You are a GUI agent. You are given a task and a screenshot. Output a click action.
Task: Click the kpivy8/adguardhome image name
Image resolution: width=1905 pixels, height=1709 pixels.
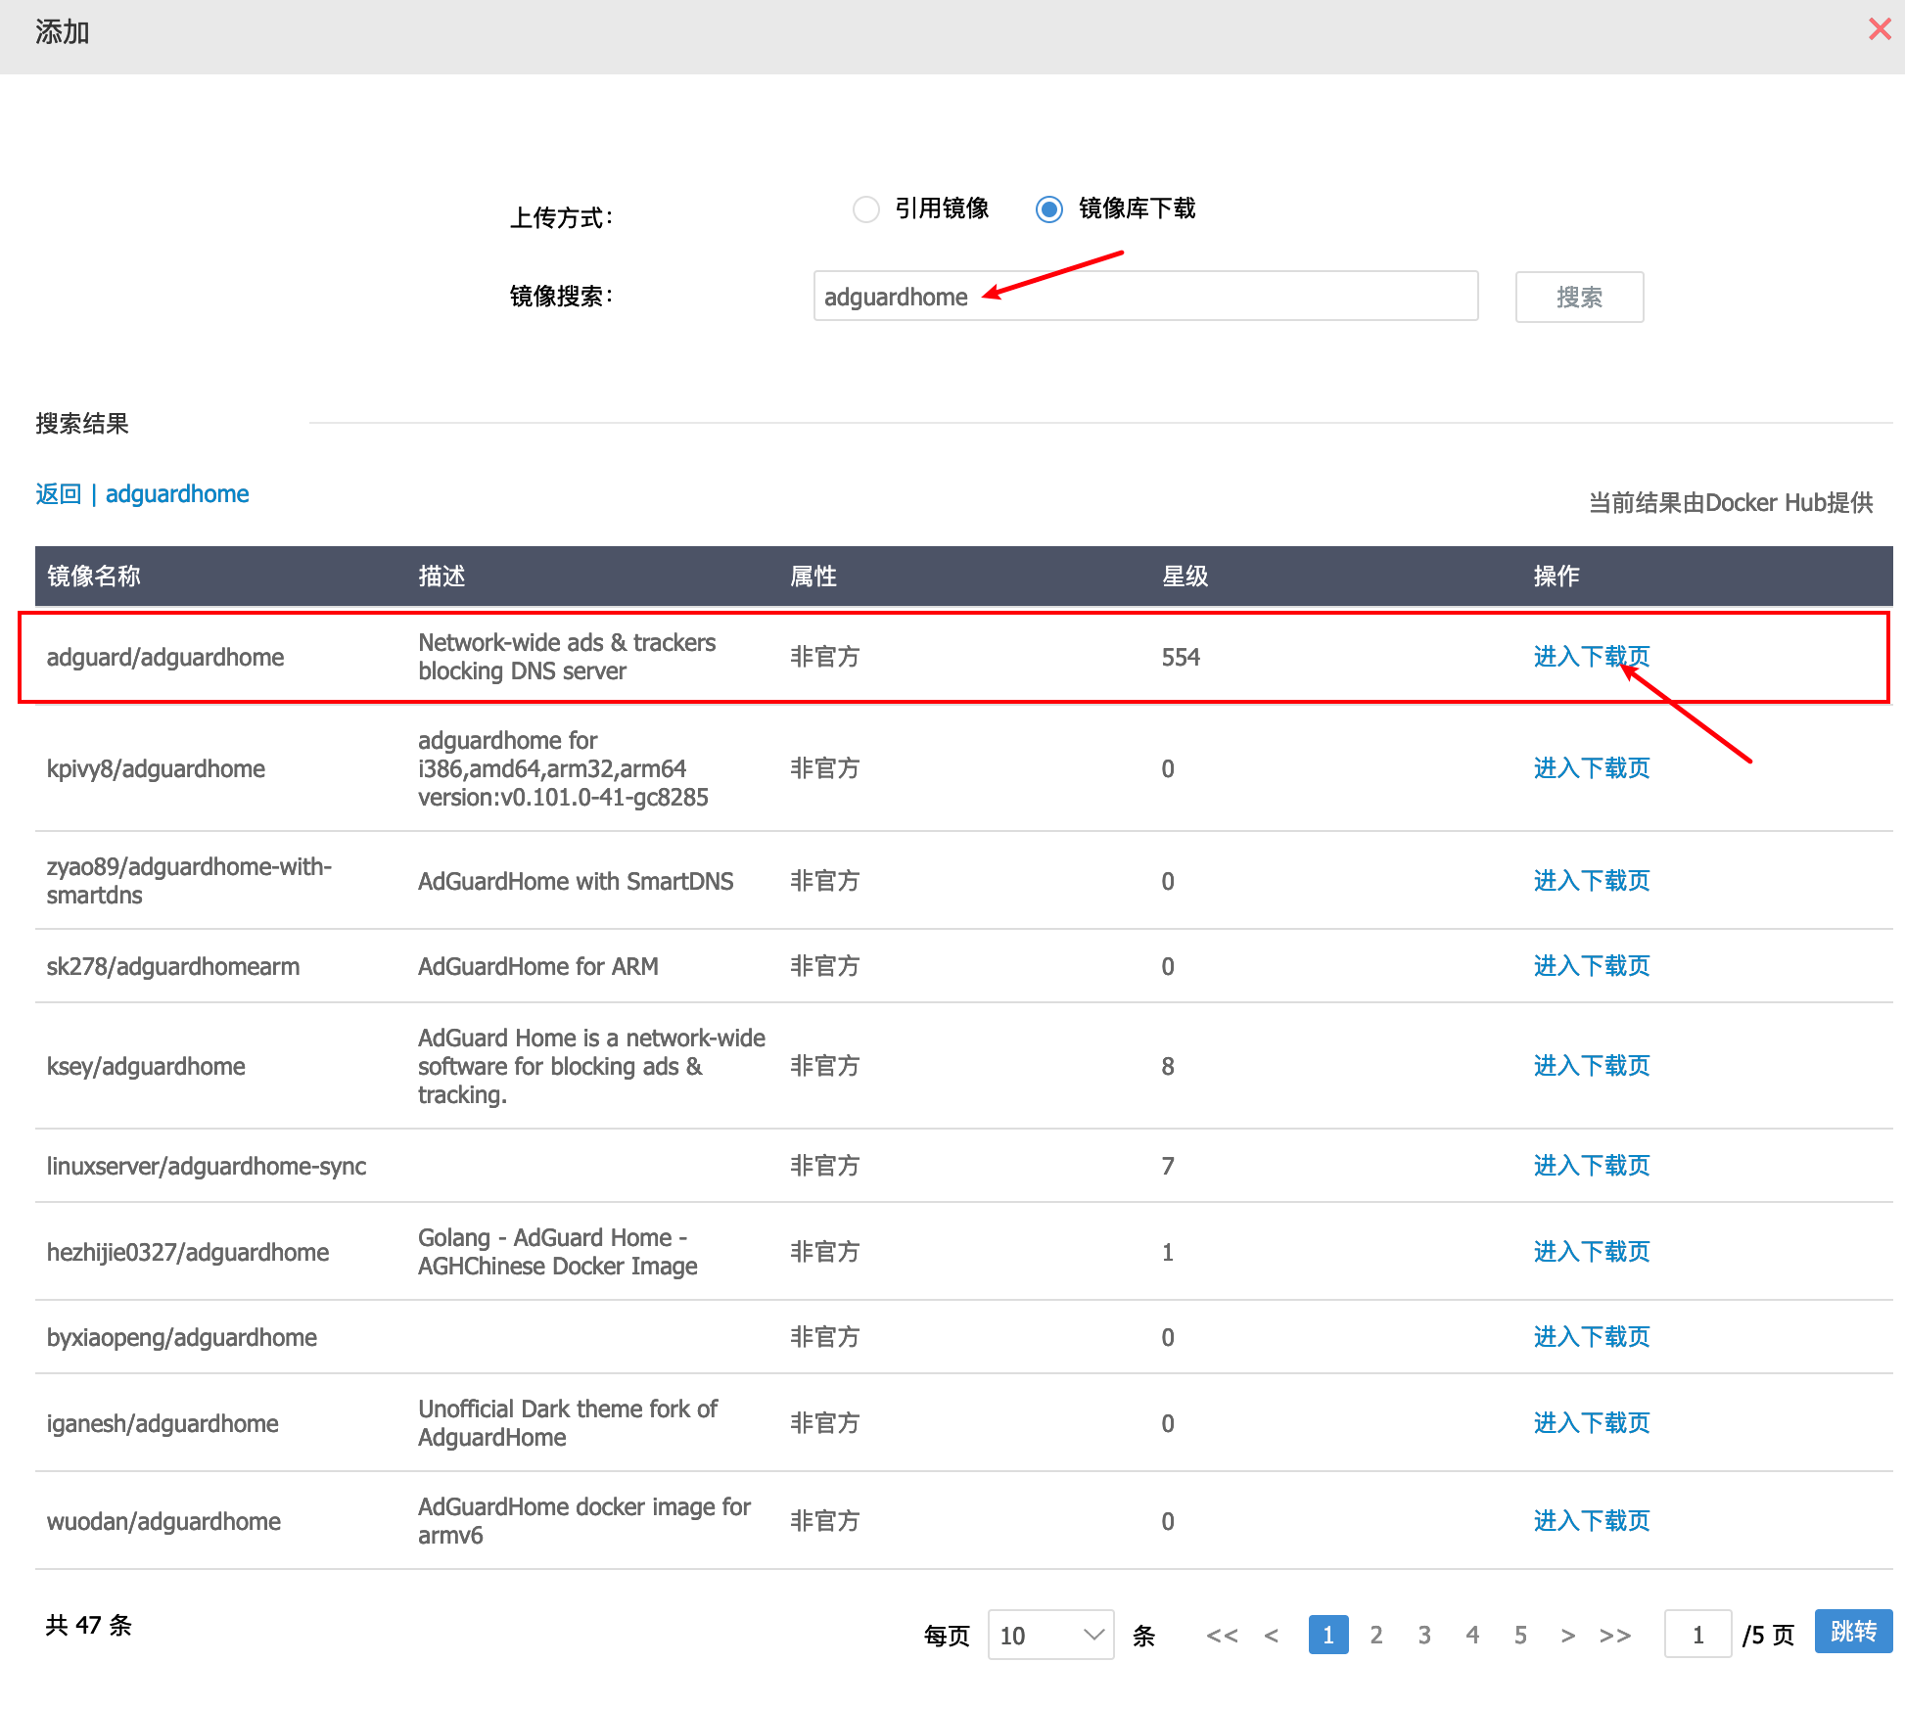[x=156, y=768]
